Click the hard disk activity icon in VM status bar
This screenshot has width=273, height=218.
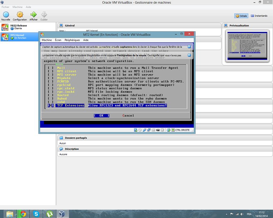click(136, 130)
